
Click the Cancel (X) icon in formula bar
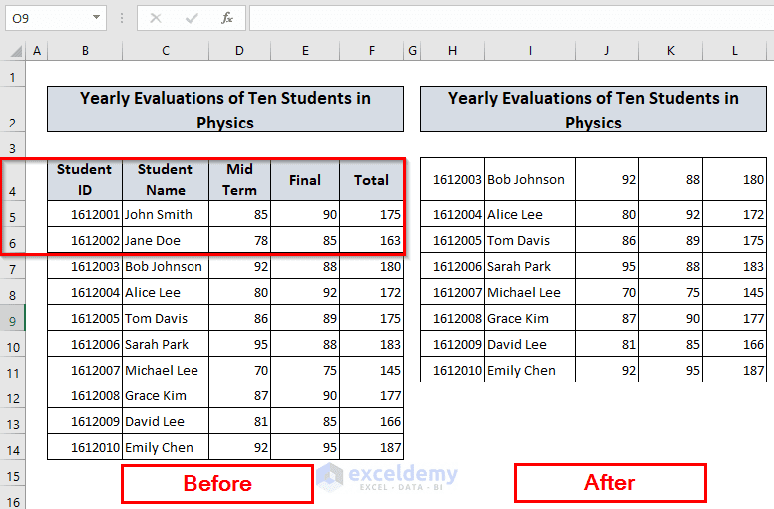pos(156,18)
